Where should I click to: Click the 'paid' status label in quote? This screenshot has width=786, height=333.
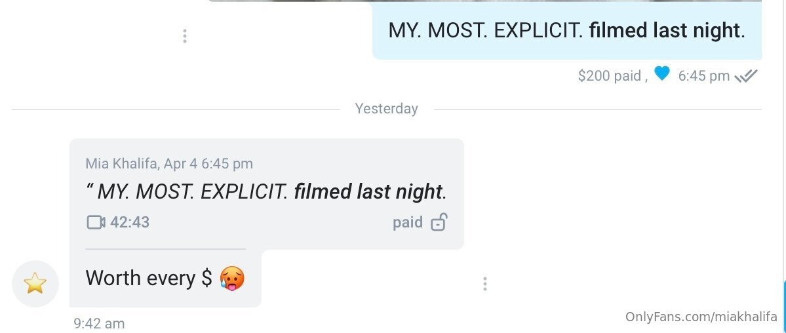pyautogui.click(x=408, y=223)
